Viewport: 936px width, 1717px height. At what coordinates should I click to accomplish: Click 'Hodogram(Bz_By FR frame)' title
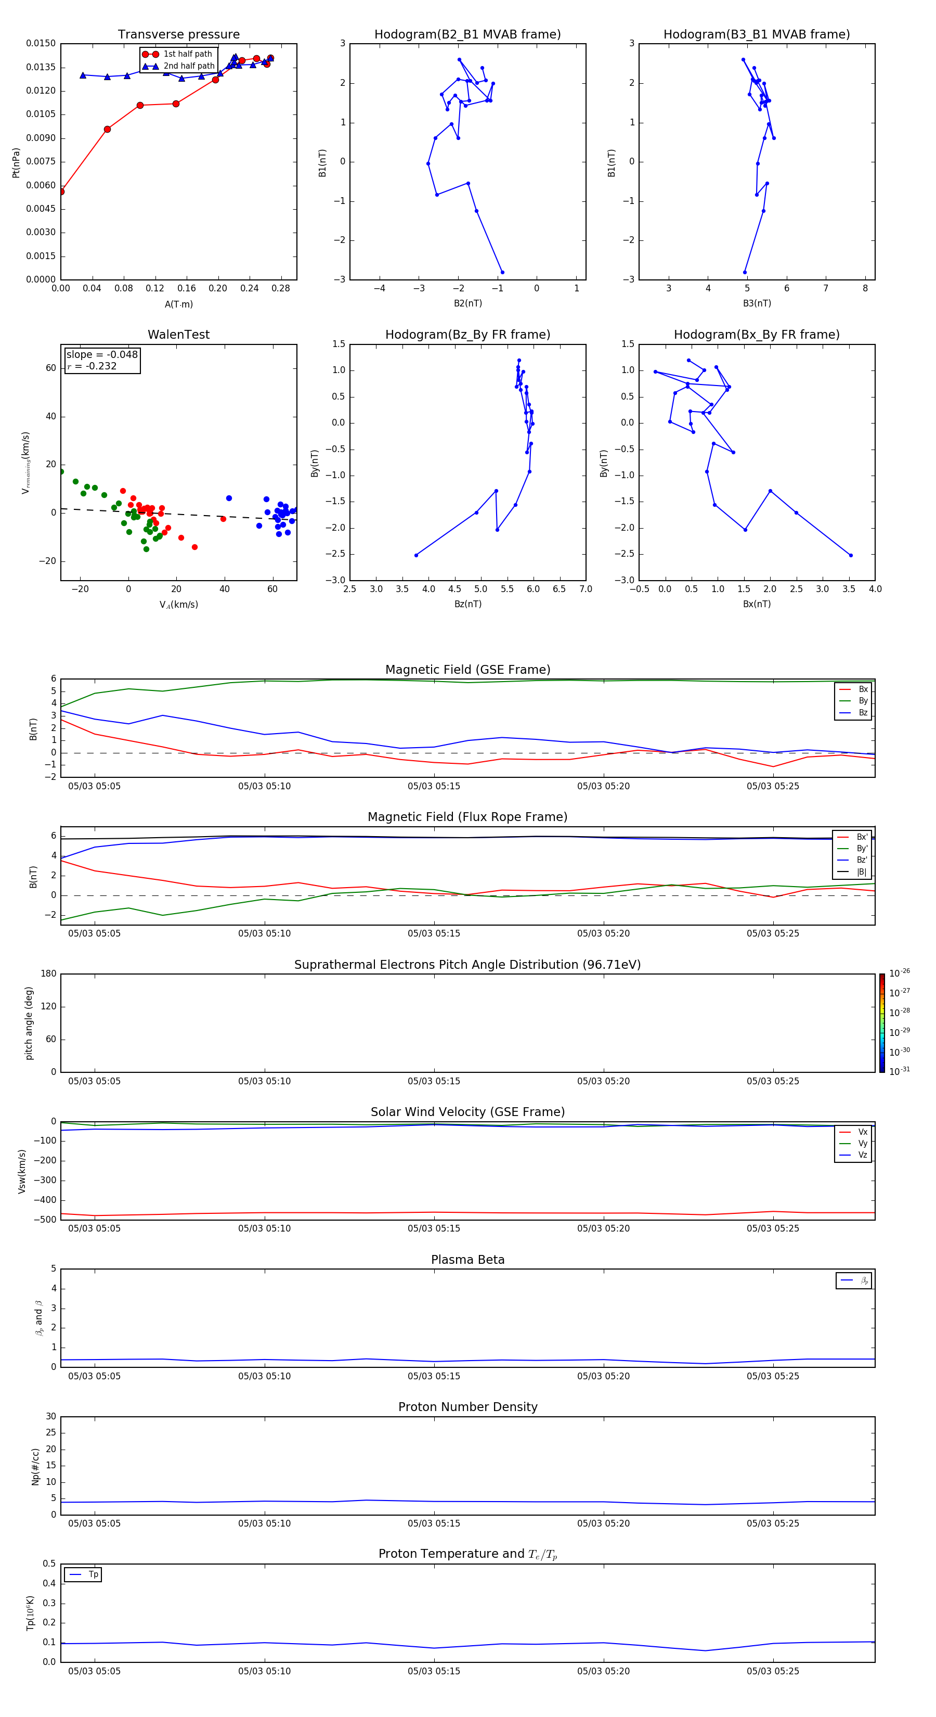[x=467, y=335]
